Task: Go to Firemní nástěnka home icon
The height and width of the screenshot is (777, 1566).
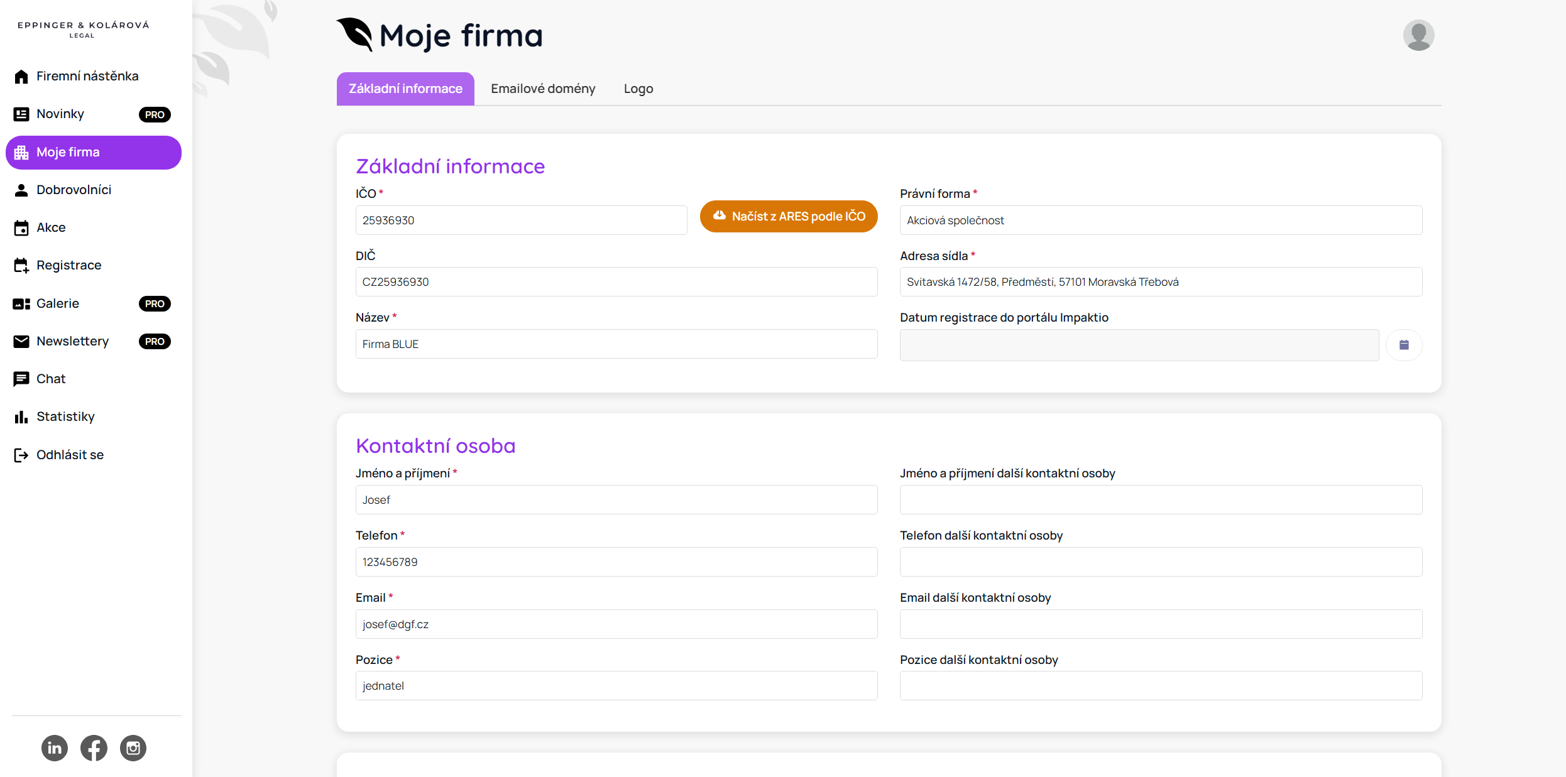Action: (21, 77)
